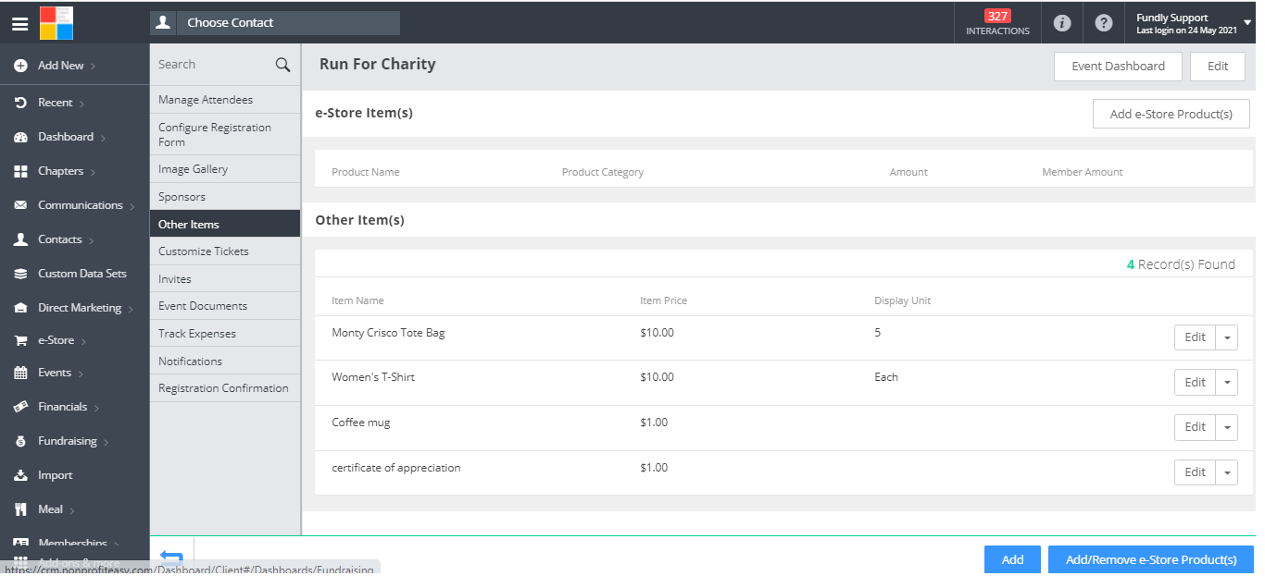Screen dimensions: 1265x576
Task: Expand the Fundraising submenu chevron
Action: pyautogui.click(x=106, y=442)
